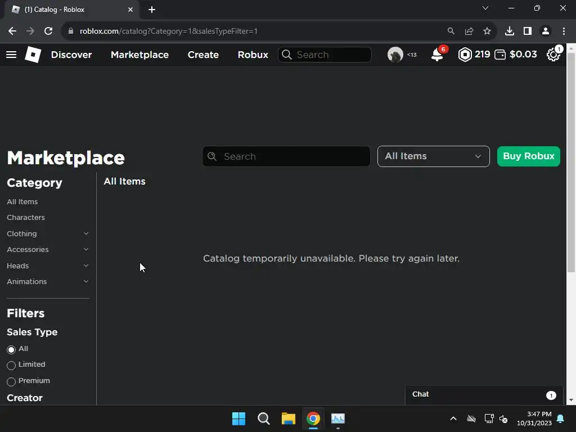576x432 pixels.
Task: Reload the Roblox page
Action: 48,31
